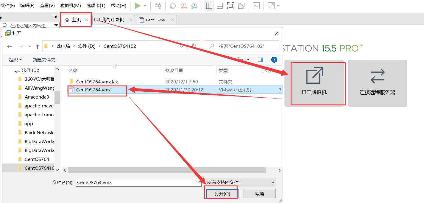Select the CentOS764.vmx file
The height and width of the screenshot is (203, 424).
(x=93, y=90)
